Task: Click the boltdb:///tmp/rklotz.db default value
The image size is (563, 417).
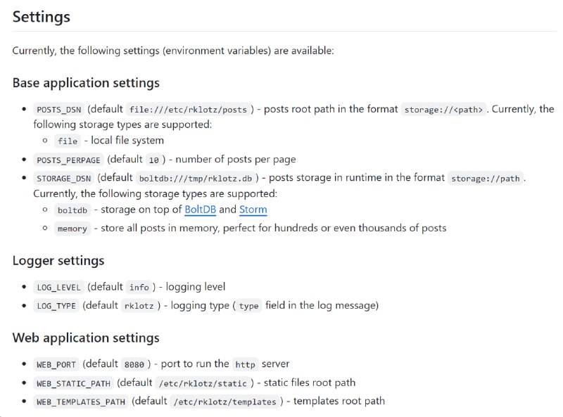Action: pyautogui.click(x=196, y=179)
